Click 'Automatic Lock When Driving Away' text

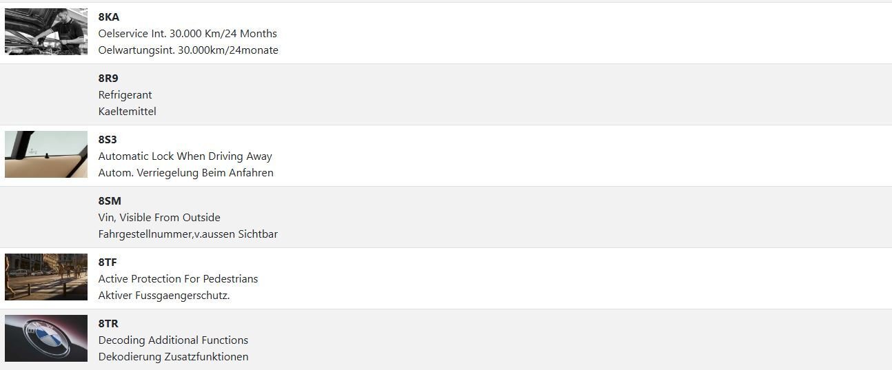click(x=185, y=156)
